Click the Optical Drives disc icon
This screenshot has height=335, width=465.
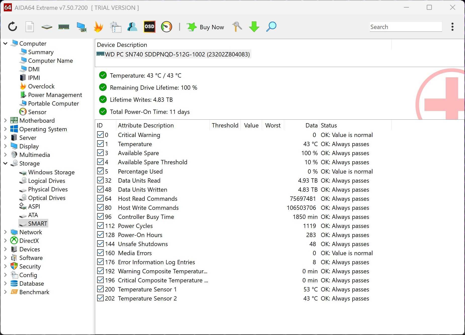[x=23, y=197]
